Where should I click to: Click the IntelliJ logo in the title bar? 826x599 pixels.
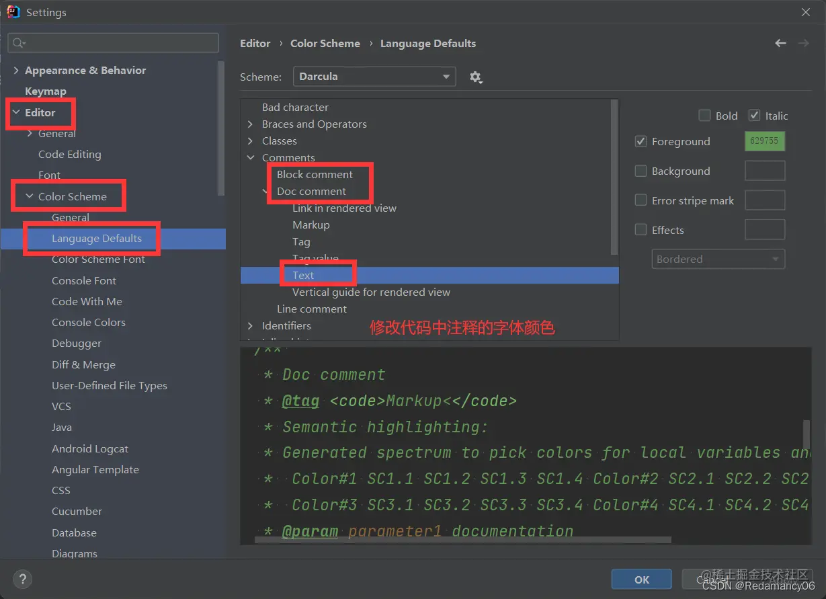click(x=13, y=12)
